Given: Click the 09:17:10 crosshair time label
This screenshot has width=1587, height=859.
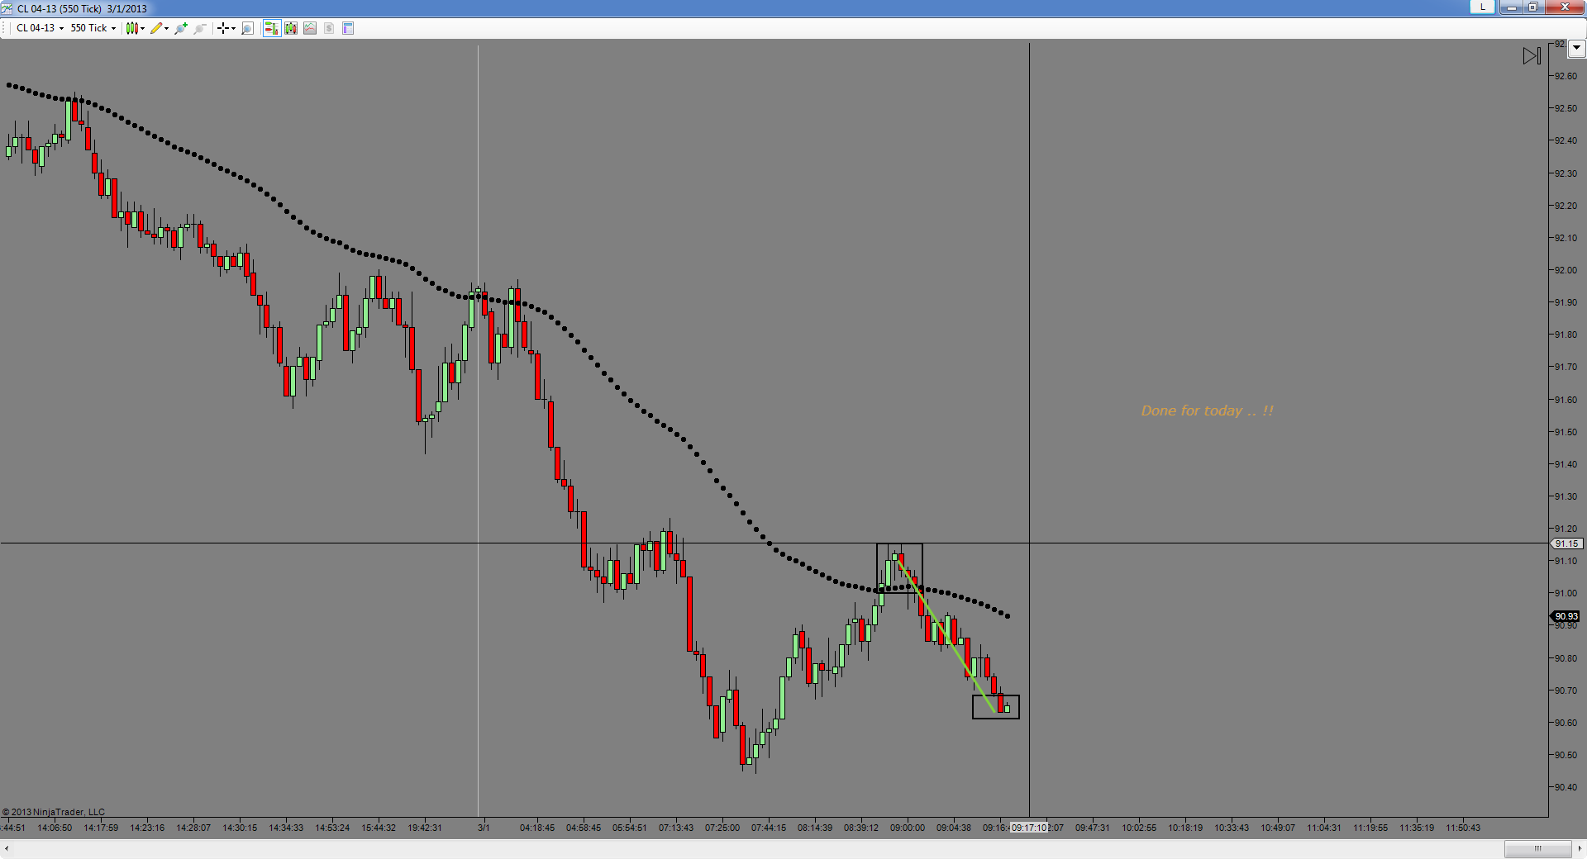Looking at the screenshot, I should point(1029,828).
